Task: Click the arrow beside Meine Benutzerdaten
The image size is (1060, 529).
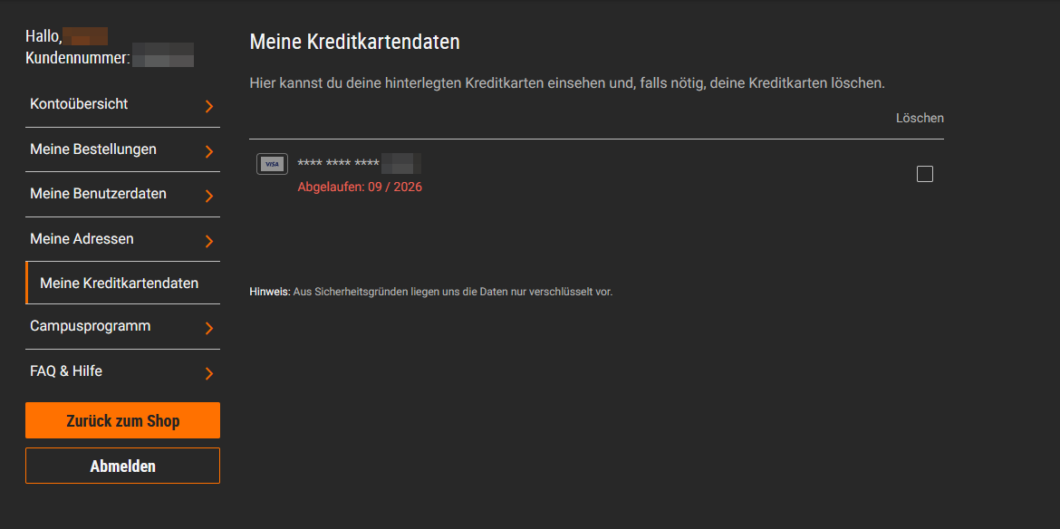Action: click(x=209, y=196)
